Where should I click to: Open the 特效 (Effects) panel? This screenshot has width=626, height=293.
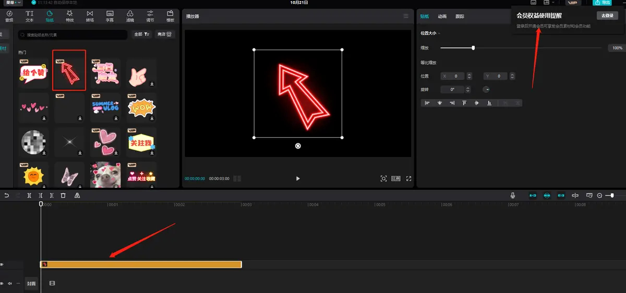point(70,16)
